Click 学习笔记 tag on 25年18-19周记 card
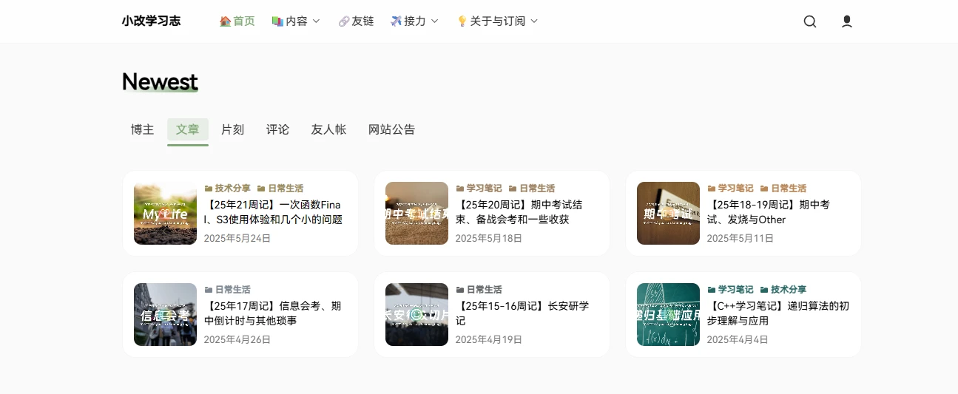Image resolution: width=958 pixels, height=394 pixels. coord(736,188)
